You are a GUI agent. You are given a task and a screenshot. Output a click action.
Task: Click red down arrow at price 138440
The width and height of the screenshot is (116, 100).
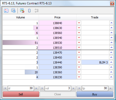79,62
